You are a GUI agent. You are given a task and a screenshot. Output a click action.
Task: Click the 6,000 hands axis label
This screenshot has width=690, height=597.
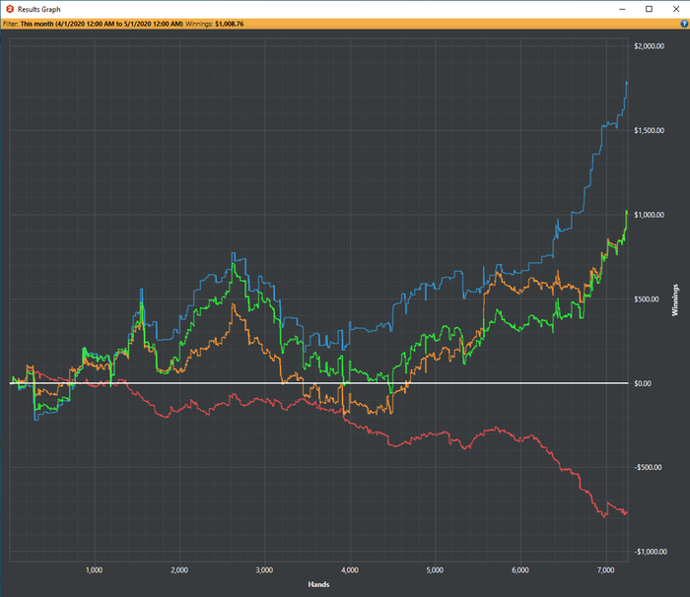coord(520,570)
